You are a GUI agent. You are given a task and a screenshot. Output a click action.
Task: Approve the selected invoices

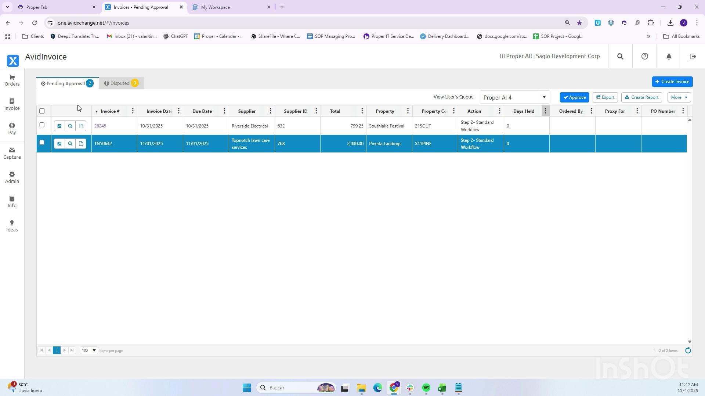[x=575, y=97]
